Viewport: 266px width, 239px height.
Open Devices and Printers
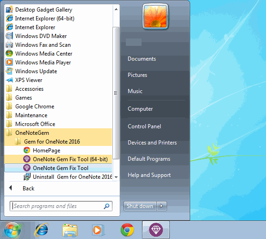pos(152,143)
